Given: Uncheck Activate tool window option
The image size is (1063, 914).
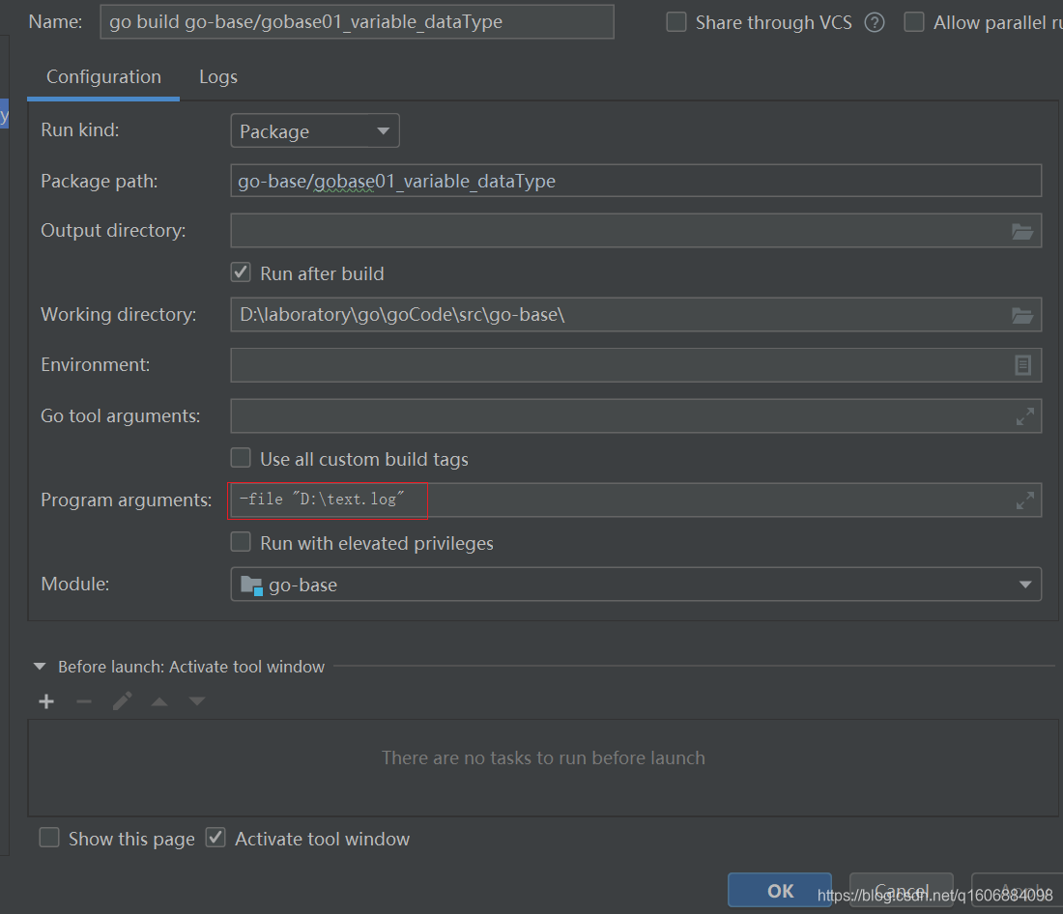Looking at the screenshot, I should coord(215,838).
